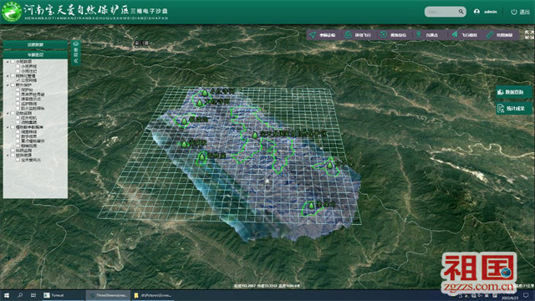Image resolution: width=535 pixels, height=301 pixels.
Task: Select the 专题图层 panel tab
Action: [x=35, y=54]
